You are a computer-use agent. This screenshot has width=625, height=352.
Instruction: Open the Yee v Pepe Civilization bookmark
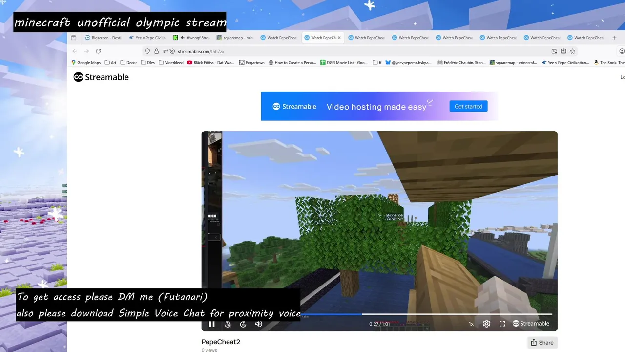tap(565, 63)
